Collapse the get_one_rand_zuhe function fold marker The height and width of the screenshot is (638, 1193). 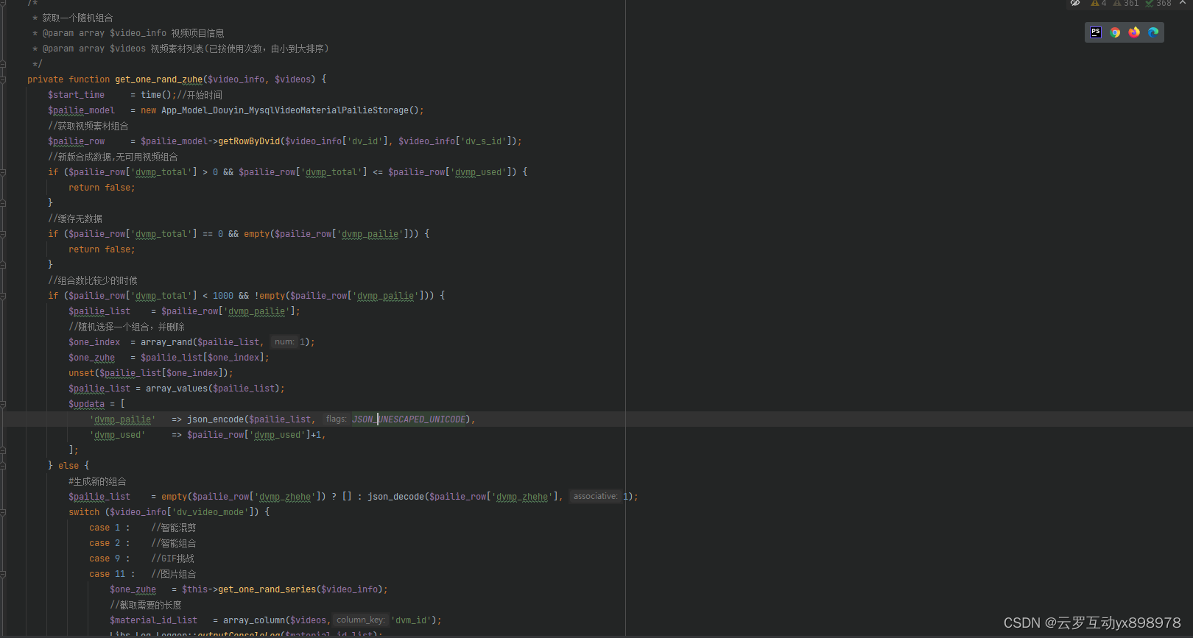pyautogui.click(x=3, y=79)
